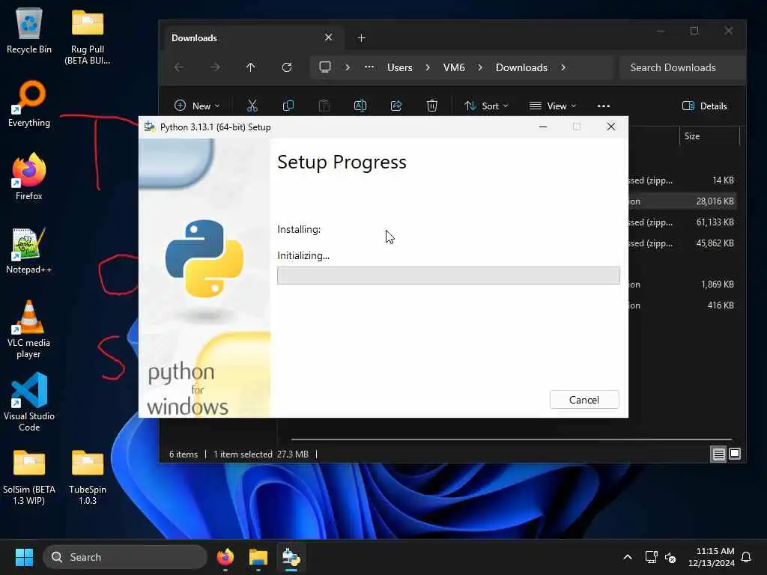Open the network status tray icon
This screenshot has width=767, height=575.
tap(651, 557)
